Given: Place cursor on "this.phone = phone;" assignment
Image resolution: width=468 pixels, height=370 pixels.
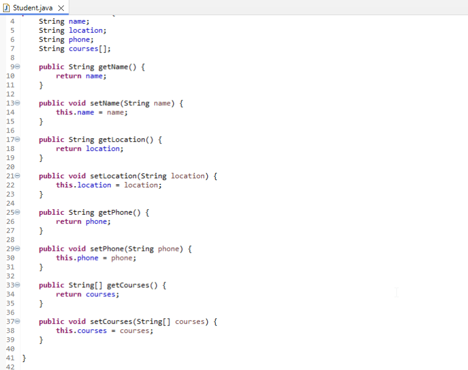Looking at the screenshot, I should tap(96, 258).
